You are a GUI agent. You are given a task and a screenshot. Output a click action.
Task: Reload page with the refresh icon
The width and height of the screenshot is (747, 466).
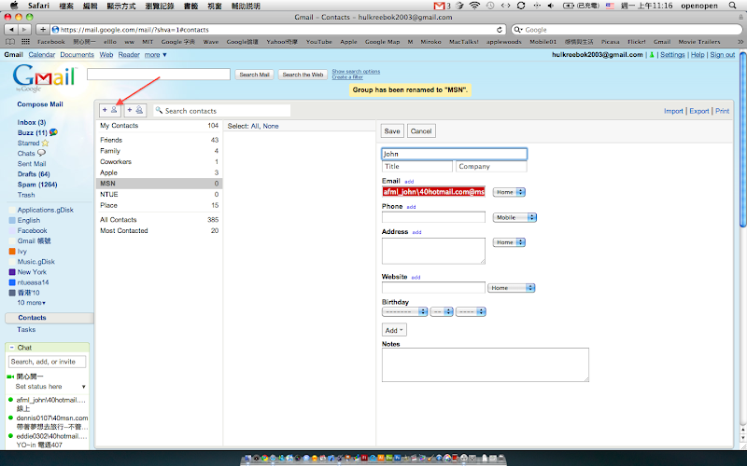(500, 30)
